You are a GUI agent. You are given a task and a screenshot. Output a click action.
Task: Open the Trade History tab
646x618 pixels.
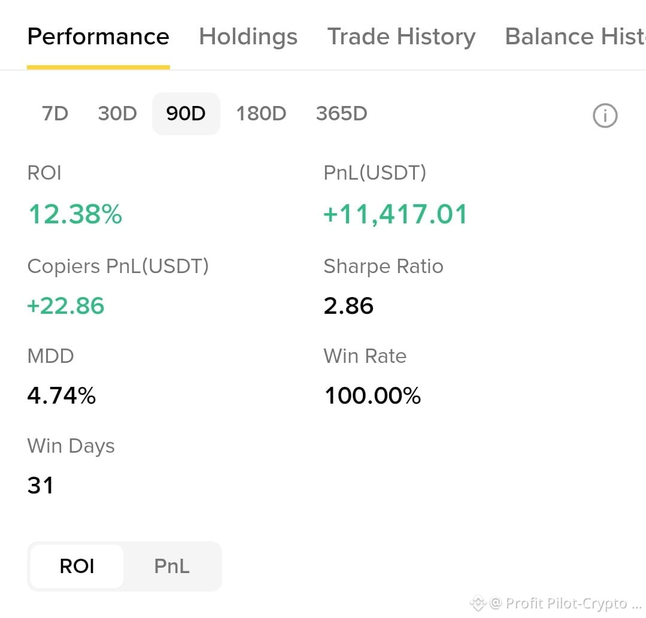click(x=401, y=37)
